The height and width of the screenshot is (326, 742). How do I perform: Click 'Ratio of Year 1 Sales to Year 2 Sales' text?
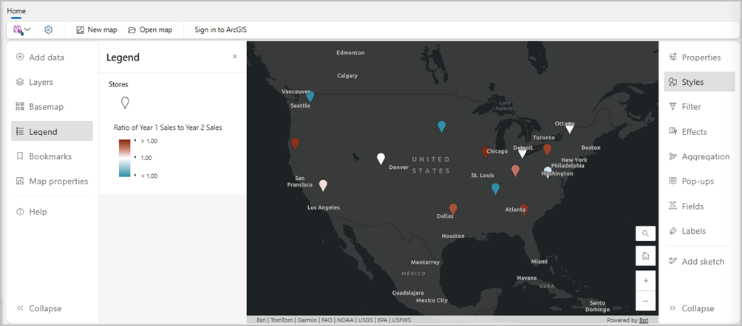coord(168,127)
